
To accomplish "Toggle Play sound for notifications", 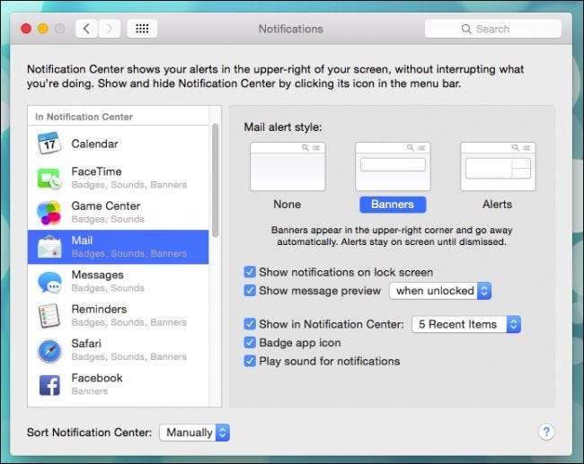I will coord(250,361).
